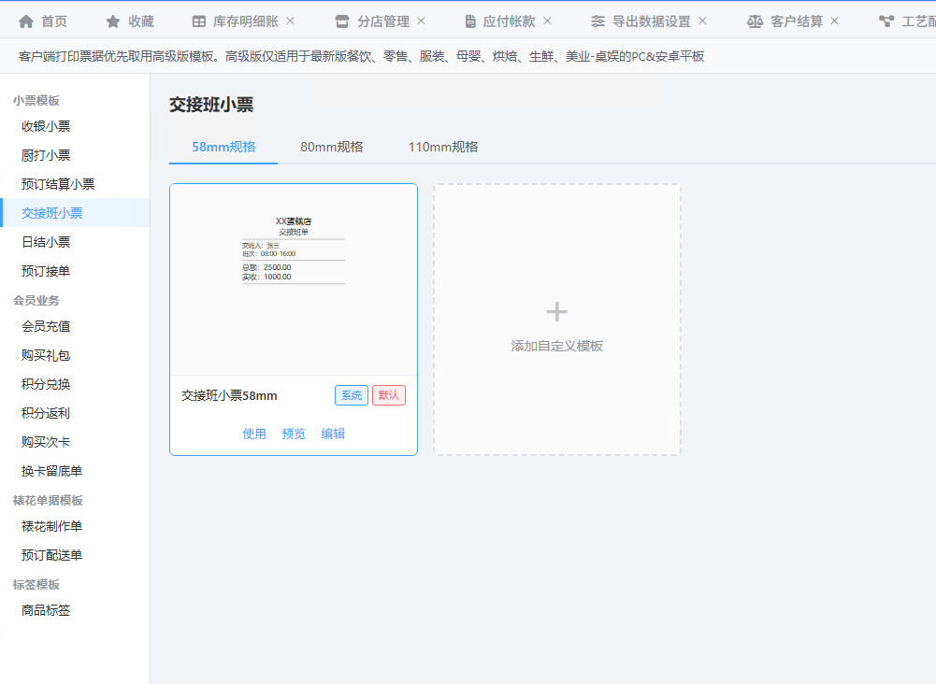Click 使用 link on 交接班小票58mm card
Image resolution: width=936 pixels, height=684 pixels.
point(254,434)
